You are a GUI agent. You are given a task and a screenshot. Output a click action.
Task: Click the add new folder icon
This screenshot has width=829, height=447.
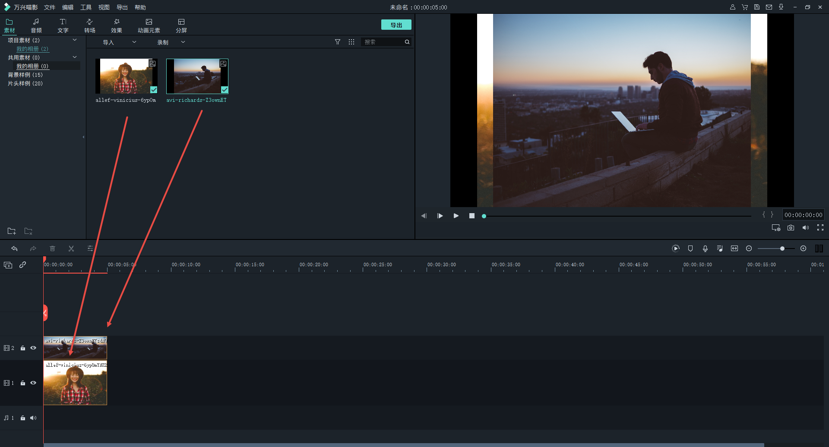coord(12,231)
